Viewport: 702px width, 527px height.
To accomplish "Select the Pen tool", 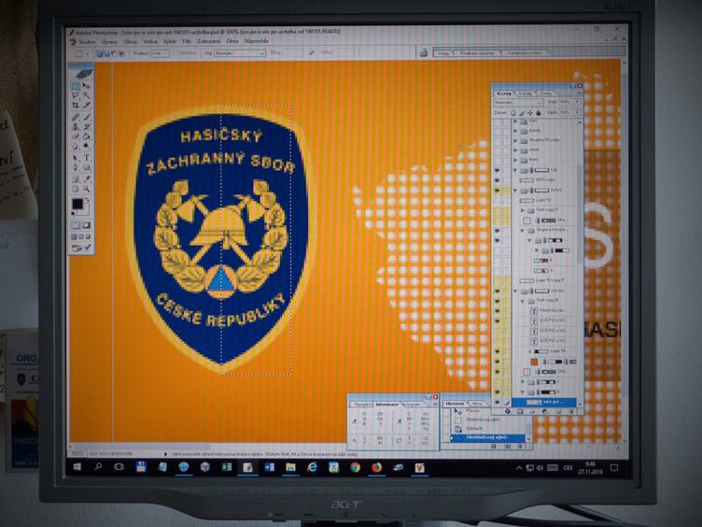I will coord(76,168).
